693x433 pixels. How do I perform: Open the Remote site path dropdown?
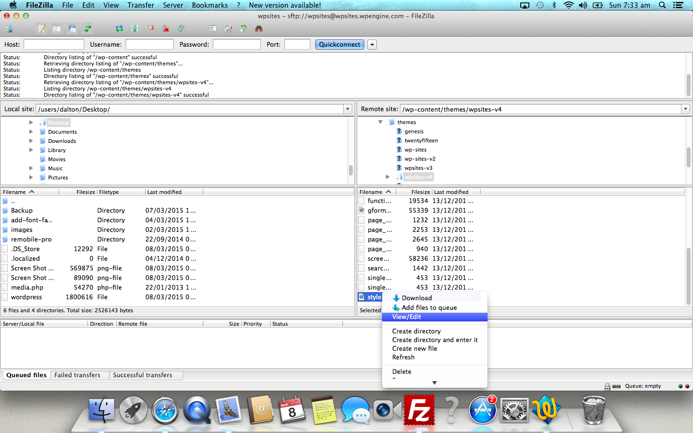point(685,109)
